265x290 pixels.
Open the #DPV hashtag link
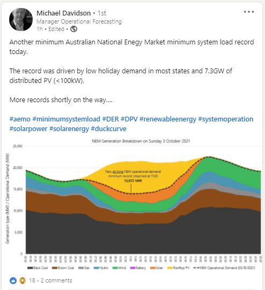129,119
